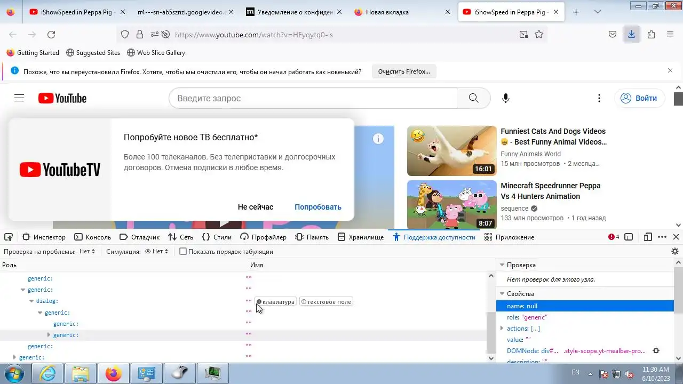The height and width of the screenshot is (384, 683).
Task: Open File Explorer from the taskbar
Action: [81, 373]
